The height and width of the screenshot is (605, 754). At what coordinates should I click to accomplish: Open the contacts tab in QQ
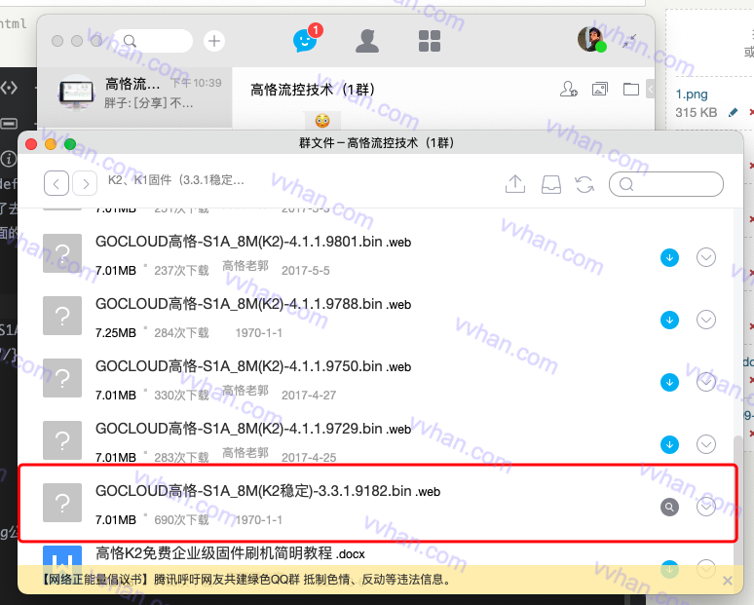click(367, 40)
